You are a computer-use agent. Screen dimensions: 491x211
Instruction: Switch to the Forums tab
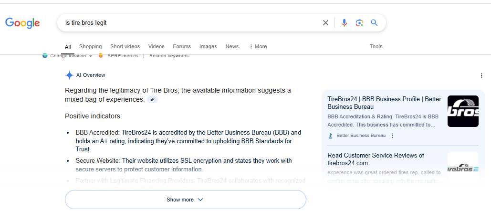coord(182,46)
